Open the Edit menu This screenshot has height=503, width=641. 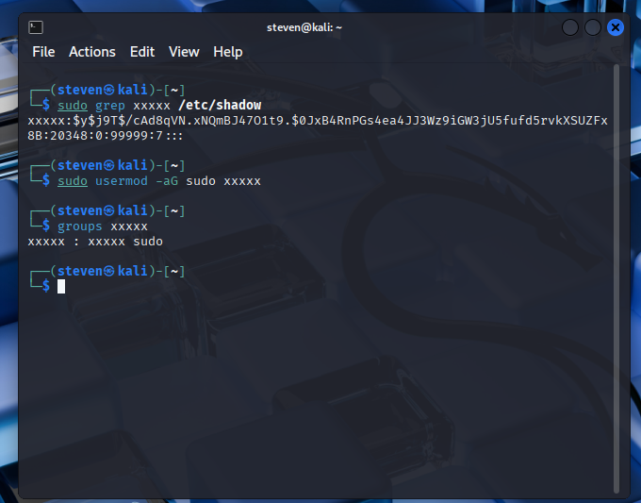pos(142,52)
